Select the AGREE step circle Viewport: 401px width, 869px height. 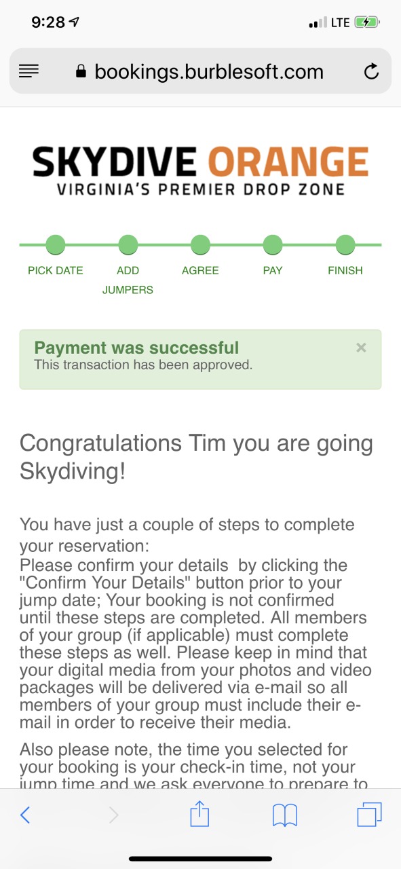tap(200, 244)
